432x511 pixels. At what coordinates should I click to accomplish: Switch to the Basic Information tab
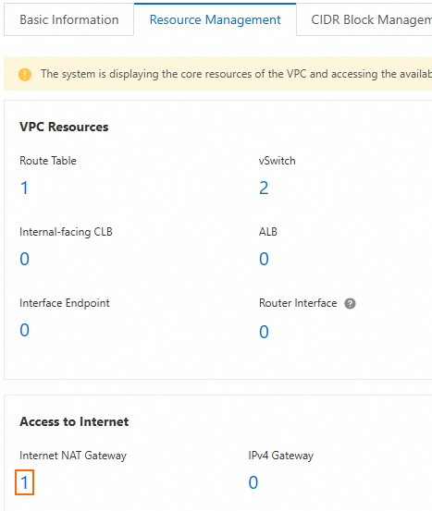click(x=68, y=20)
